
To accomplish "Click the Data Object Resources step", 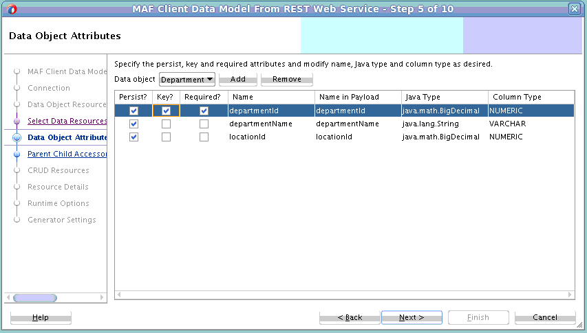I will click(x=67, y=104).
